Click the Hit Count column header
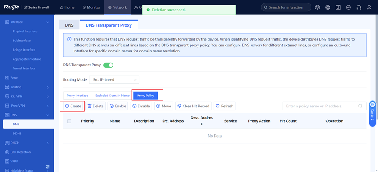Image resolution: width=378 pixels, height=172 pixels. click(x=288, y=121)
